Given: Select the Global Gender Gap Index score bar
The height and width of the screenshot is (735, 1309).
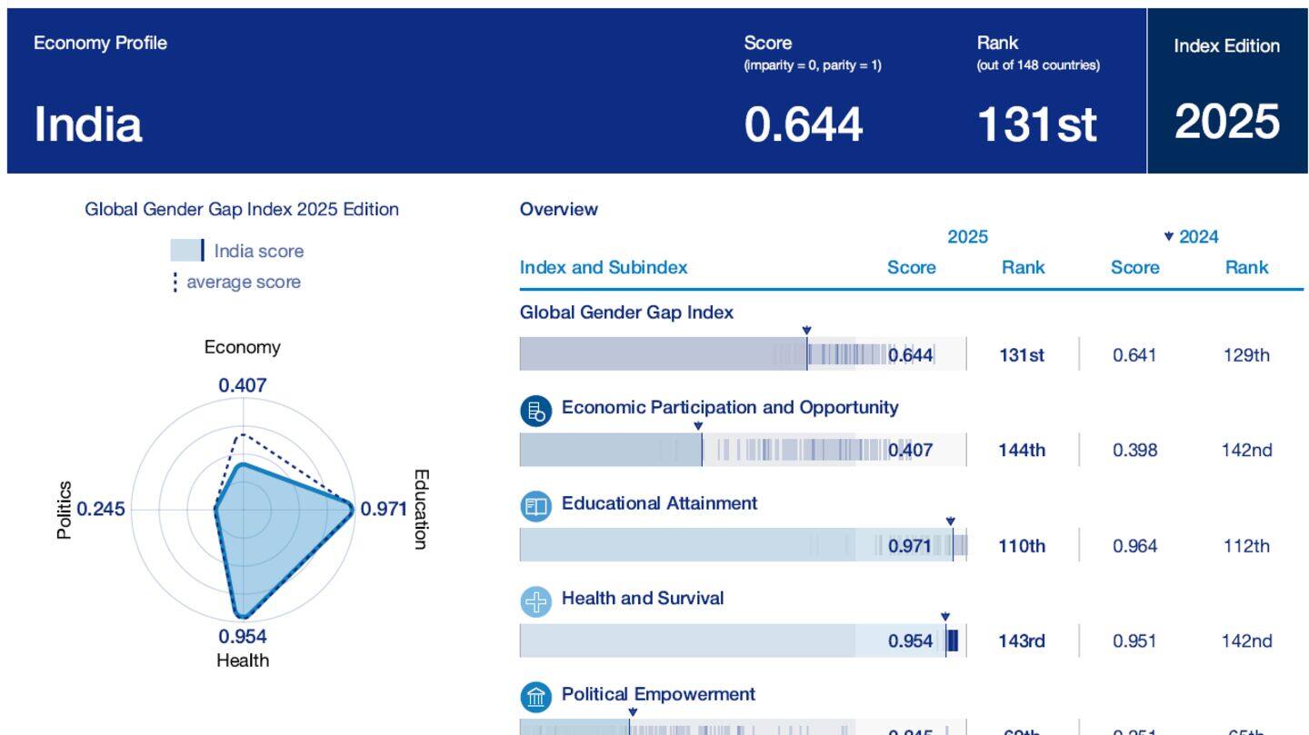Looking at the screenshot, I should click(x=743, y=353).
